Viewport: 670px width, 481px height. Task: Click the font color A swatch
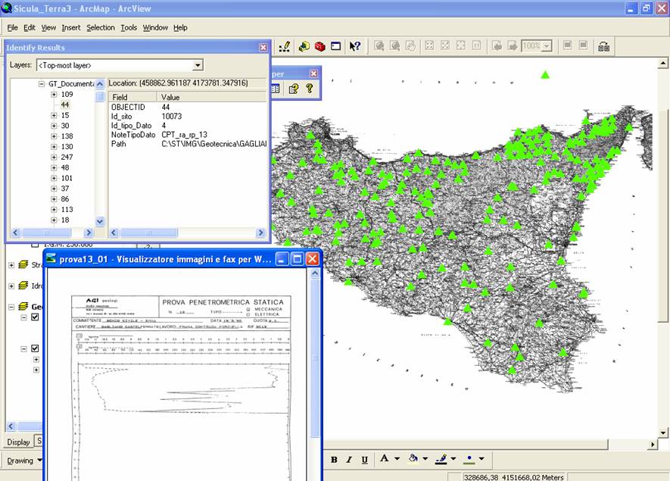384,459
